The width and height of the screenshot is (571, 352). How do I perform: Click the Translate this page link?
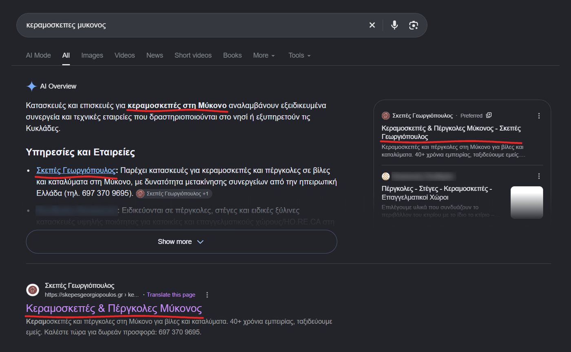(x=171, y=294)
